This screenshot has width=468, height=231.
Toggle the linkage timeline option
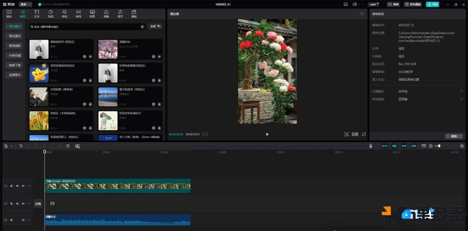point(404,146)
